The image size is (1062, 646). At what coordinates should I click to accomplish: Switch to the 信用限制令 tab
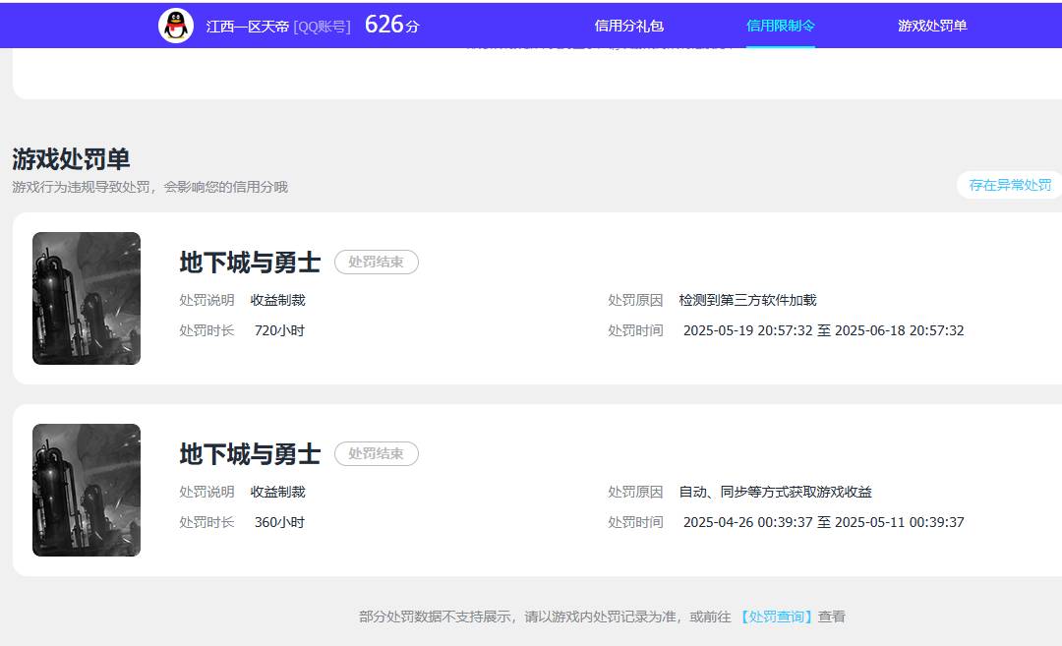tap(781, 25)
